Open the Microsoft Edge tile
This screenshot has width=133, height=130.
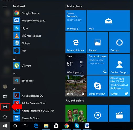point(76,43)
